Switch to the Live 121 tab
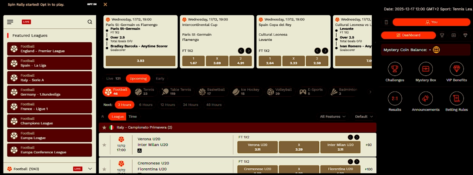Viewport: 473px width, 175px height. [x=113, y=78]
